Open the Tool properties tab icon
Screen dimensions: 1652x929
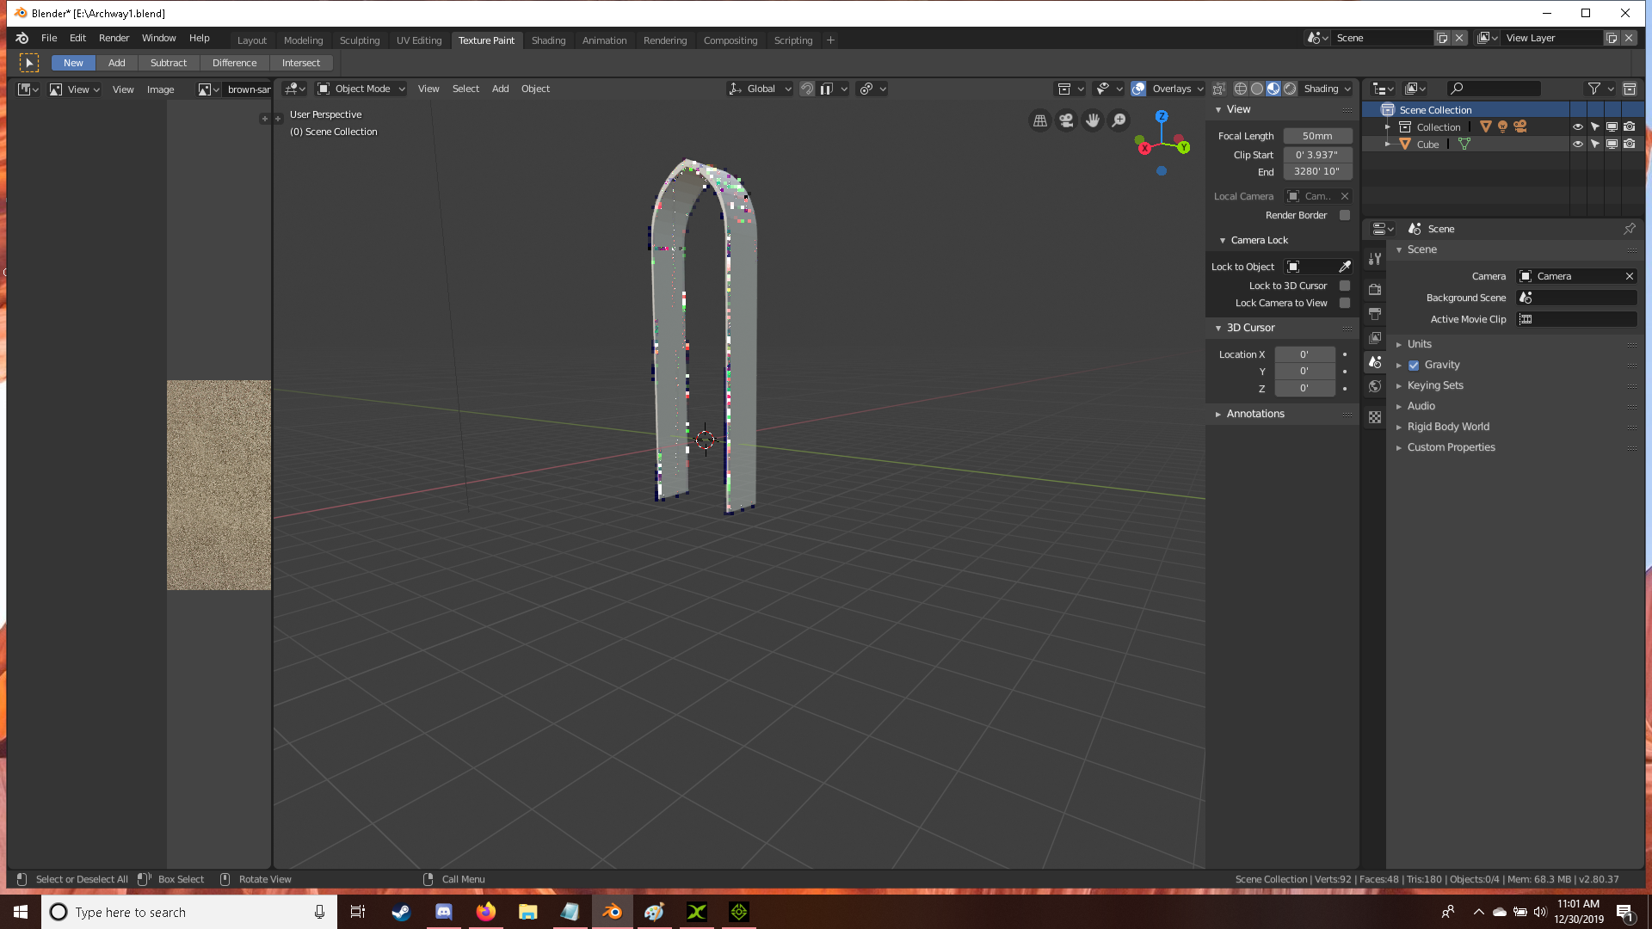(1375, 259)
